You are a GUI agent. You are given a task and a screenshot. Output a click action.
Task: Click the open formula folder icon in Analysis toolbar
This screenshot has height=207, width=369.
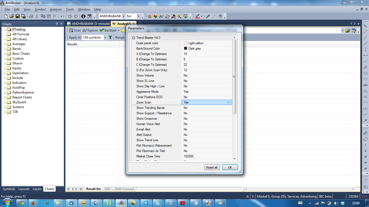[x=348, y=30]
